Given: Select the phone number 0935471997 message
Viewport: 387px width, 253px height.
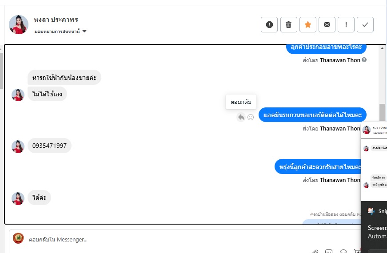Looking at the screenshot, I should (49, 146).
